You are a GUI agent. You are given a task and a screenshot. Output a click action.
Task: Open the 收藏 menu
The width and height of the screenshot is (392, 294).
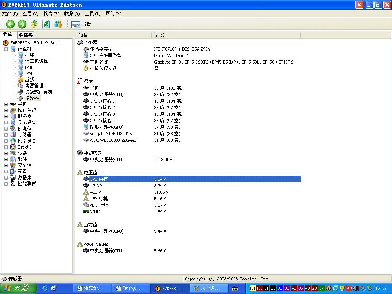click(x=72, y=14)
